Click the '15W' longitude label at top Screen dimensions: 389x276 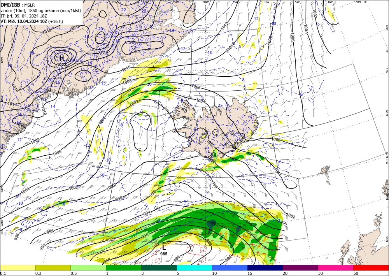pos(235,2)
